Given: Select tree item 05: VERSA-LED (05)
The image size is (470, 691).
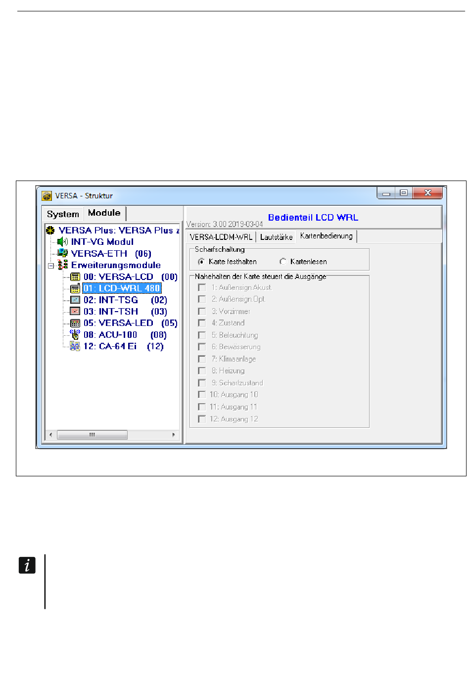Looking at the screenshot, I should (x=131, y=323).
